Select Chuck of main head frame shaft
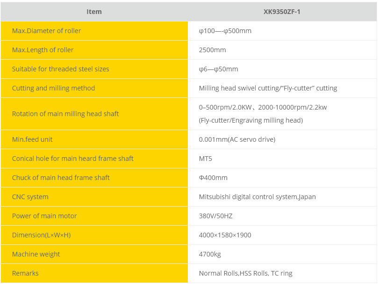Image resolution: width=379 pixels, height=284 pixels. (x=61, y=178)
